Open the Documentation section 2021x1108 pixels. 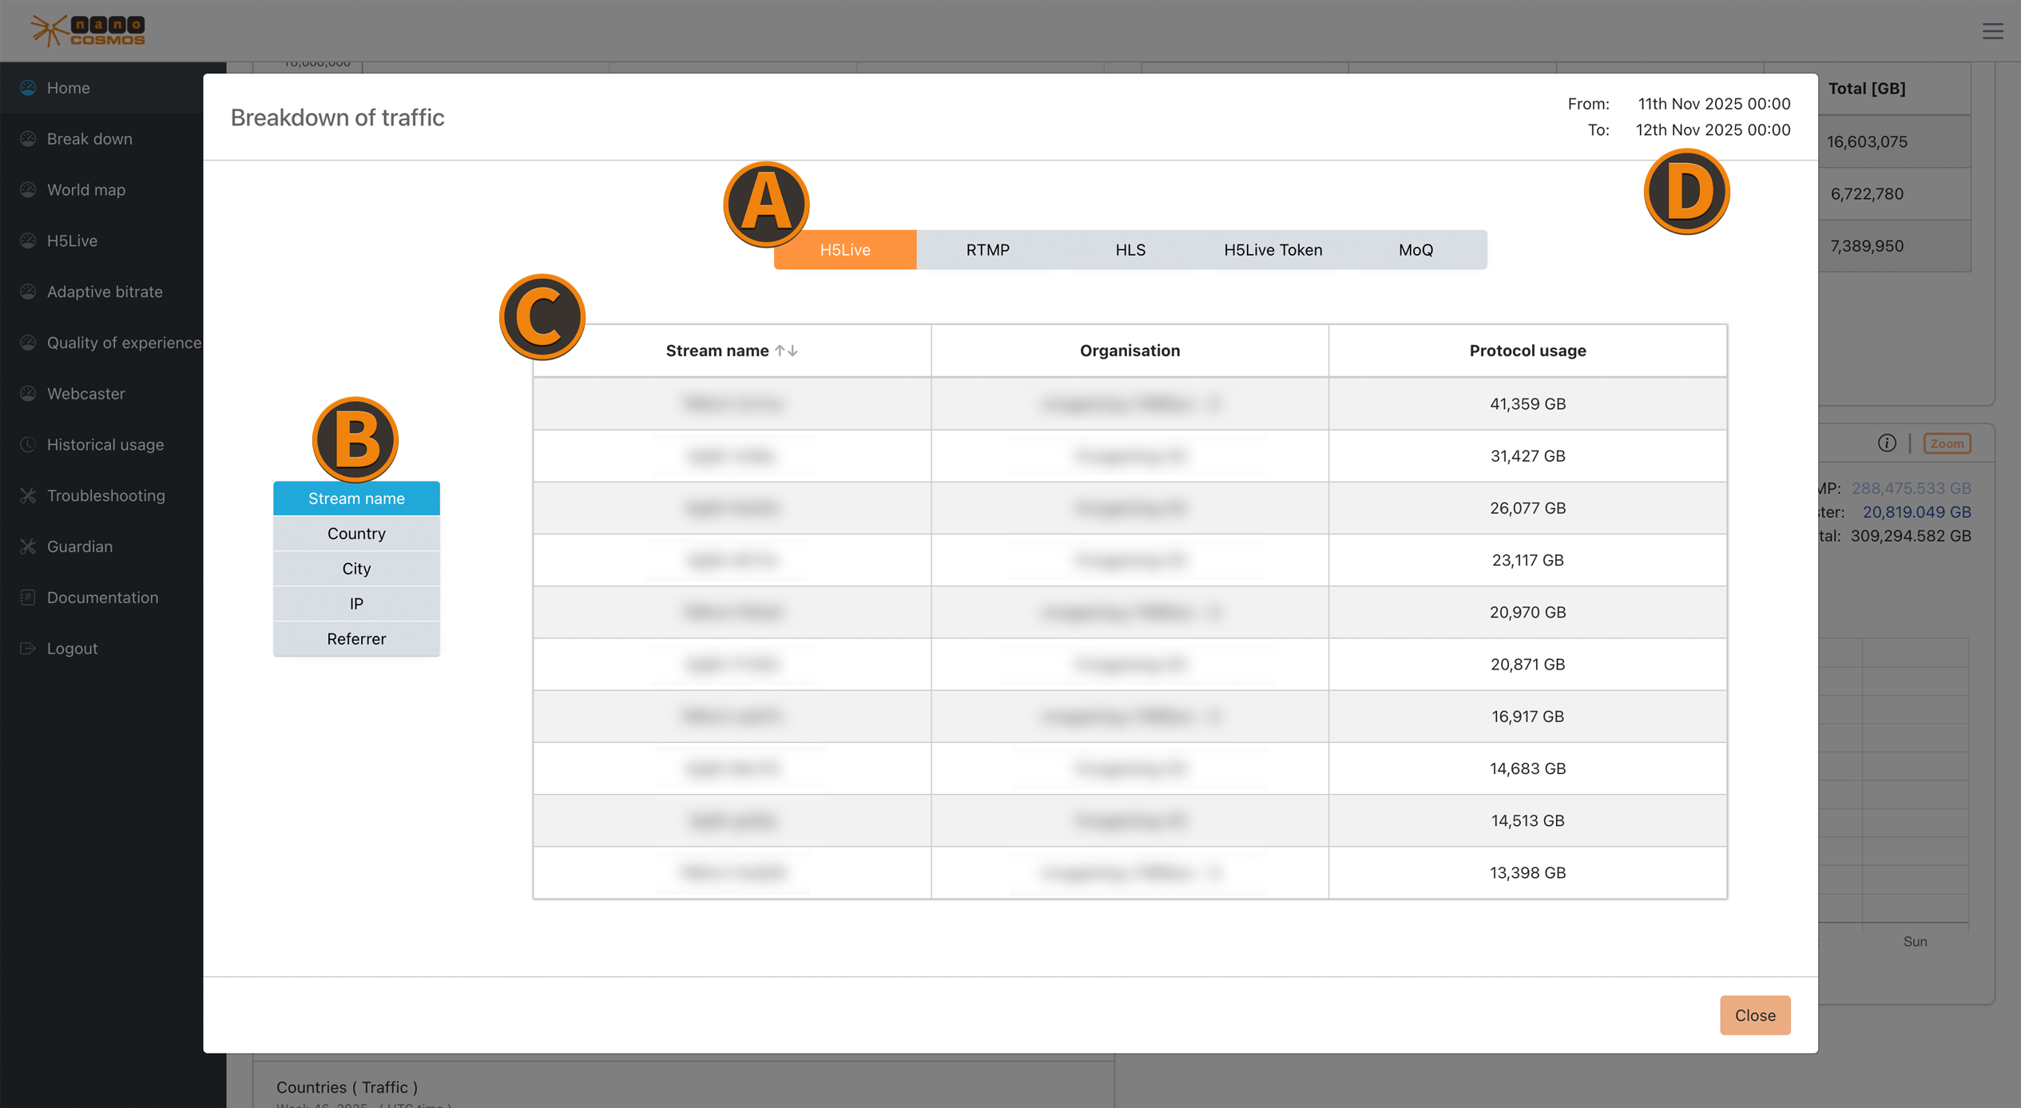(102, 598)
